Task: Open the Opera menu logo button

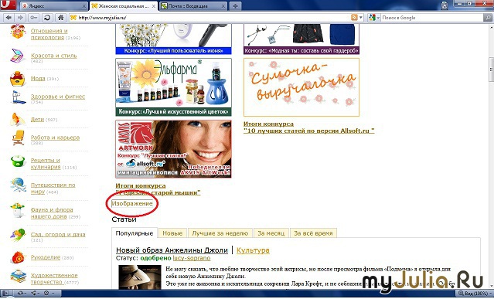Action: tap(9, 5)
